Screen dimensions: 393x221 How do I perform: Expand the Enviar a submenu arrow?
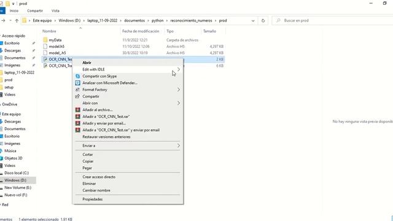179,145
